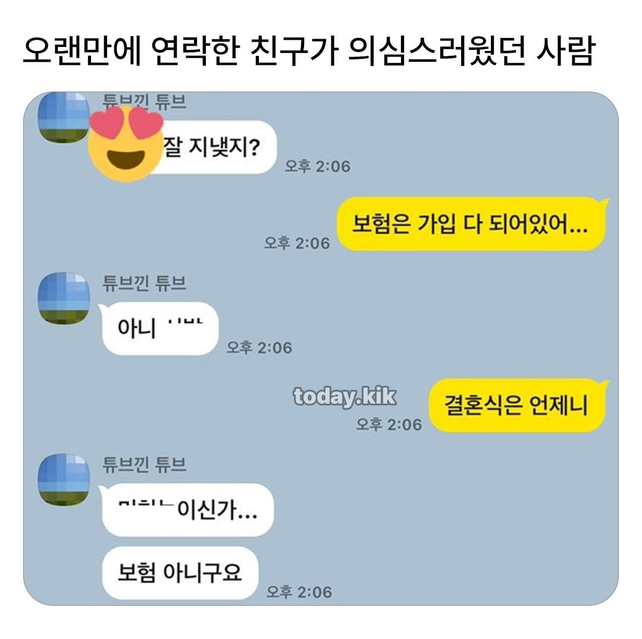Tap the timestamp beside '보험은 가입 다 되어있어...'
The width and height of the screenshot is (642, 639).
[x=297, y=243]
